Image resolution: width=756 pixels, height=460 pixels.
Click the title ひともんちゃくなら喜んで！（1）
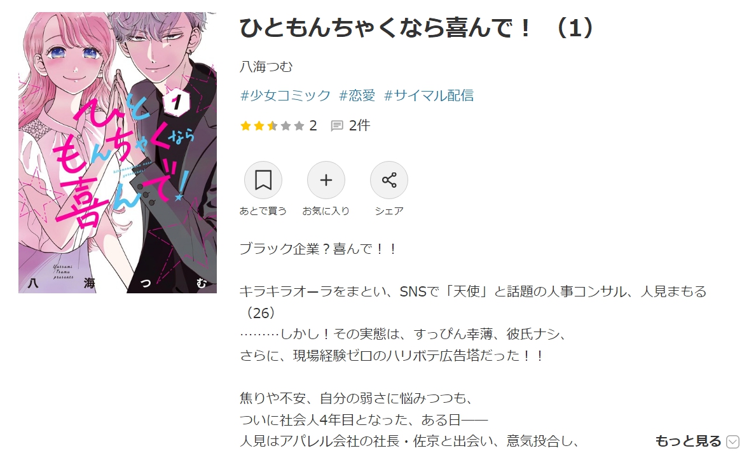click(x=417, y=27)
